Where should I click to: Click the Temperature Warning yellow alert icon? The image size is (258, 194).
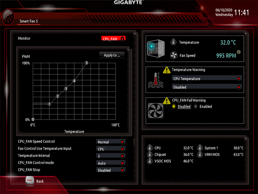click(x=166, y=70)
